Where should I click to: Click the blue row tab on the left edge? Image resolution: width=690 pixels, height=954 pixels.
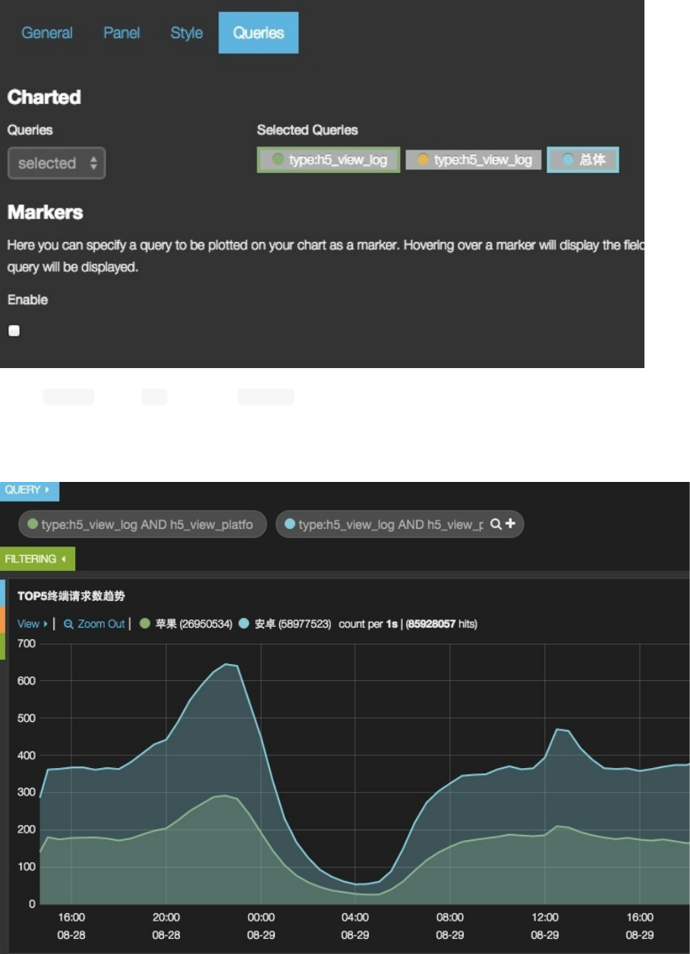[2, 593]
